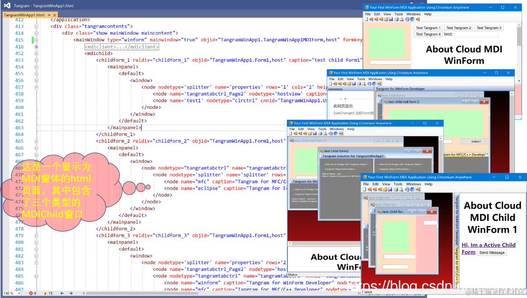Viewport: 527px width, 298px height.
Task: Click the red error count icon in editor status
Action: pos(31,294)
